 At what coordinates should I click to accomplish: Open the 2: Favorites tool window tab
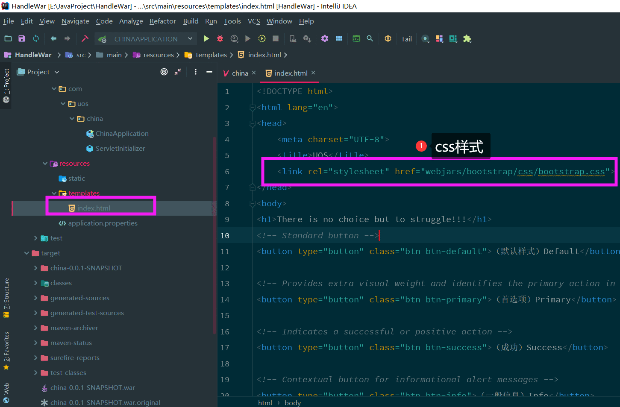tap(6, 351)
